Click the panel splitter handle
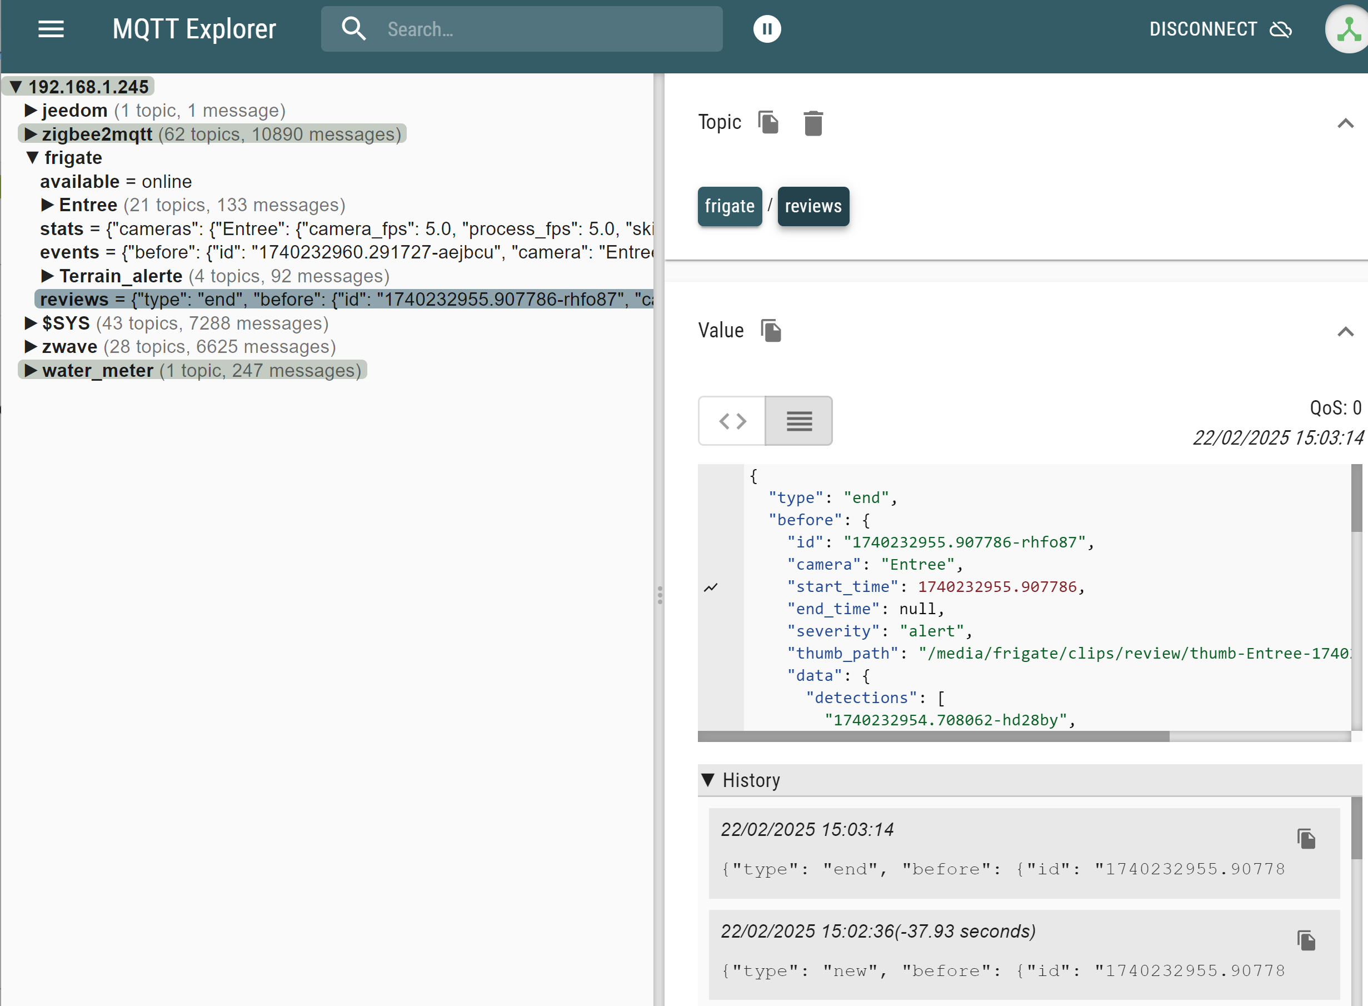Viewport: 1368px width, 1006px height. (660, 595)
